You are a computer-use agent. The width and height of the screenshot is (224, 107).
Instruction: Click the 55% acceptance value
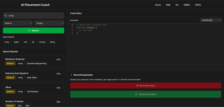pyautogui.click(x=59, y=74)
